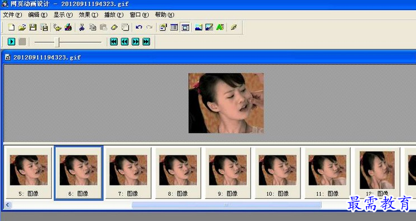
Task: Insert image with the landscape picture icon
Action: [x=198, y=27]
